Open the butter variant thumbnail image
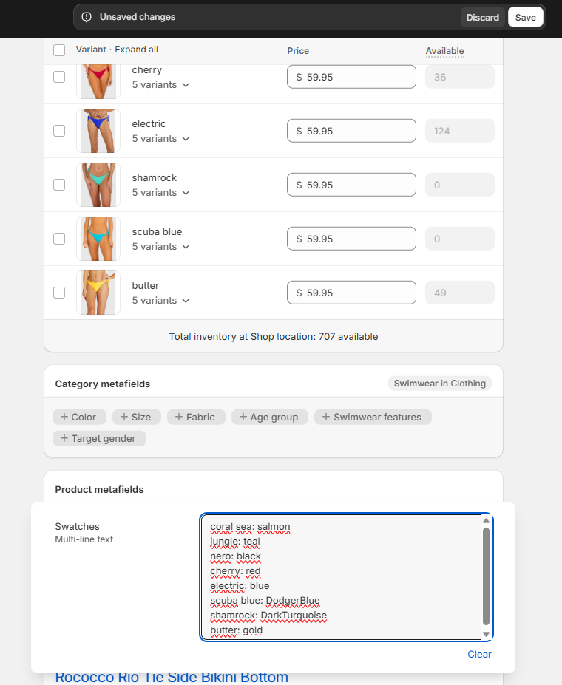Image resolution: width=562 pixels, height=685 pixels. click(98, 293)
